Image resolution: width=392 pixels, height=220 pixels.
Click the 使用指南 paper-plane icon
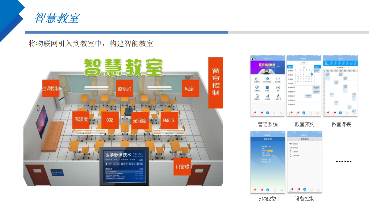(267, 97)
